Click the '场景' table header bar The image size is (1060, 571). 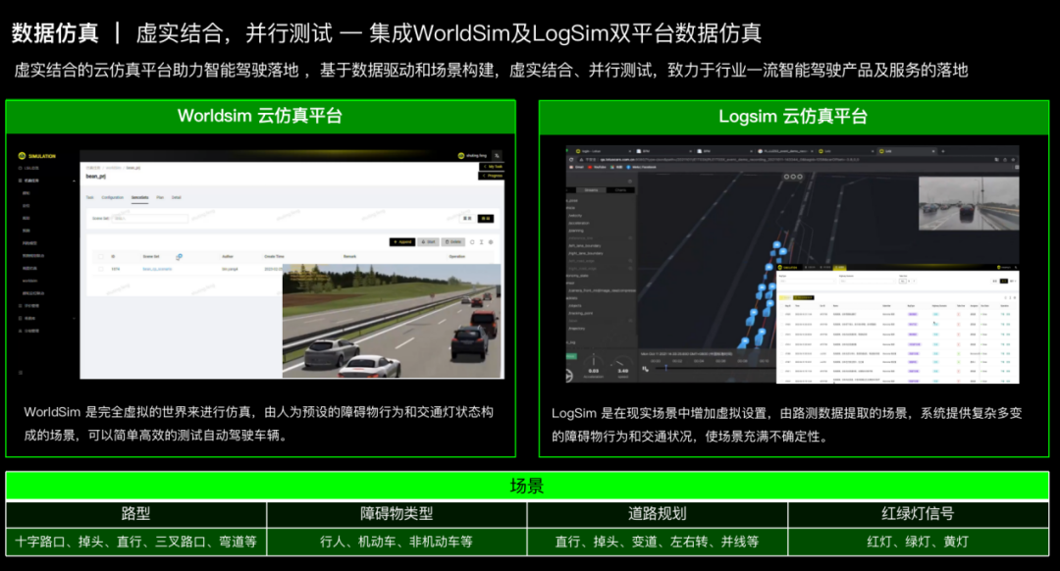(x=527, y=486)
